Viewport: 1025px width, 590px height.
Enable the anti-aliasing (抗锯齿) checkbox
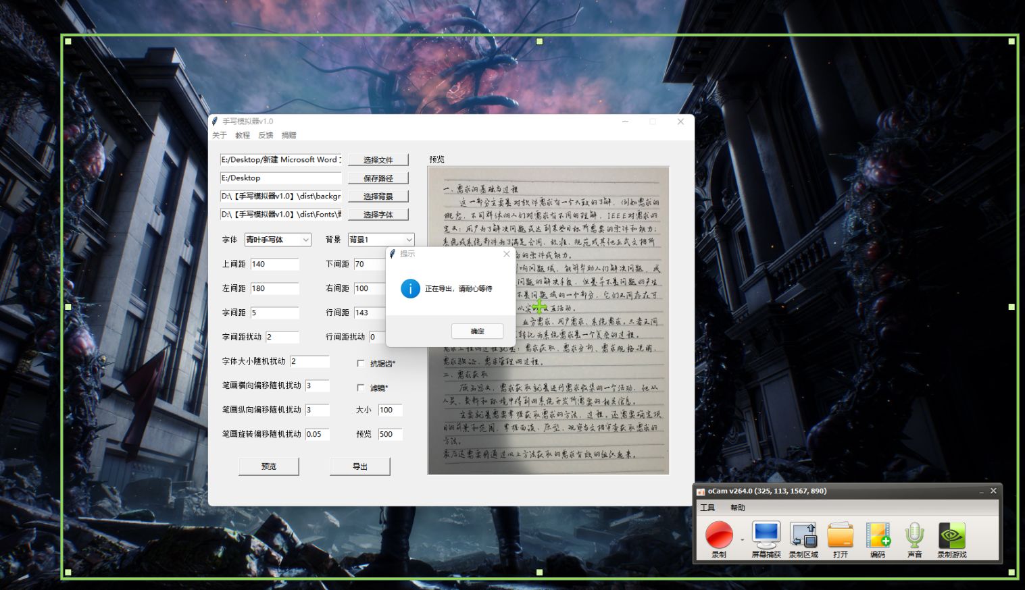coord(361,364)
